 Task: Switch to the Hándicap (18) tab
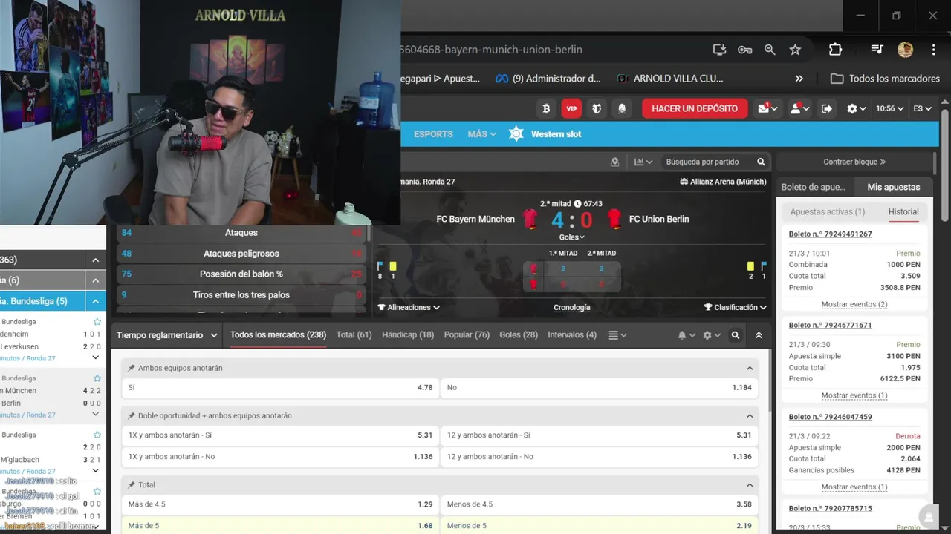coord(408,335)
